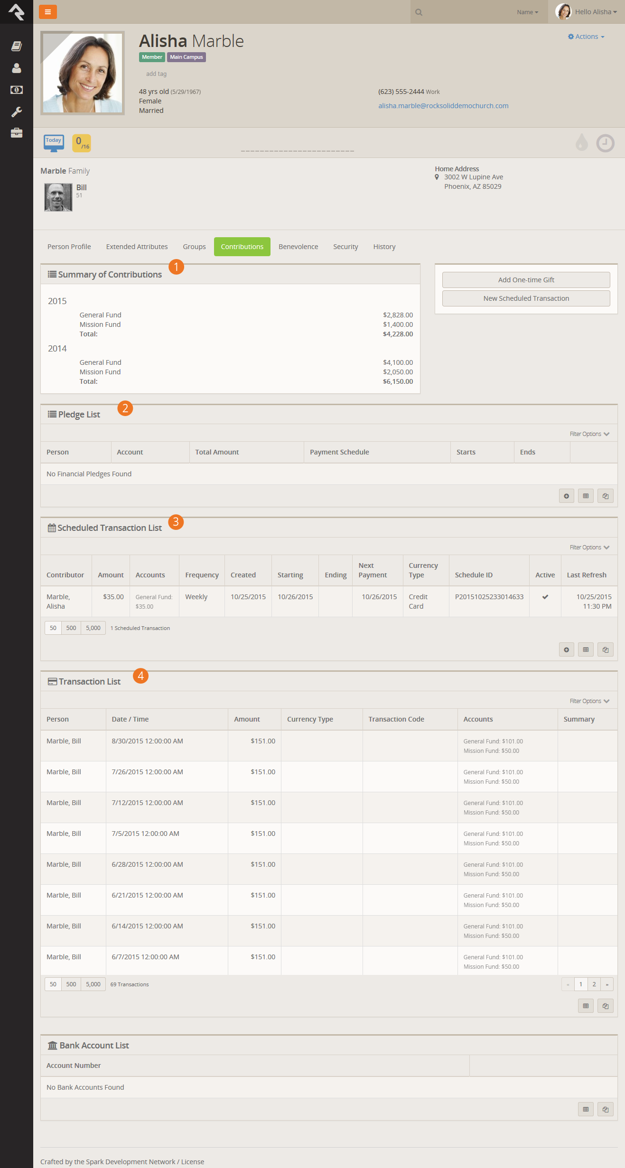Open the Finance money icon in sidebar
Image resolution: width=625 pixels, height=1168 pixels.
tap(17, 90)
